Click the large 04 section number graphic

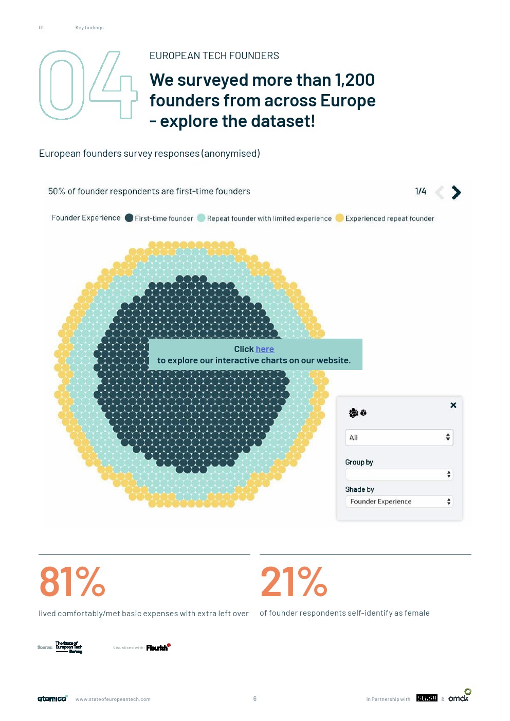click(x=87, y=85)
